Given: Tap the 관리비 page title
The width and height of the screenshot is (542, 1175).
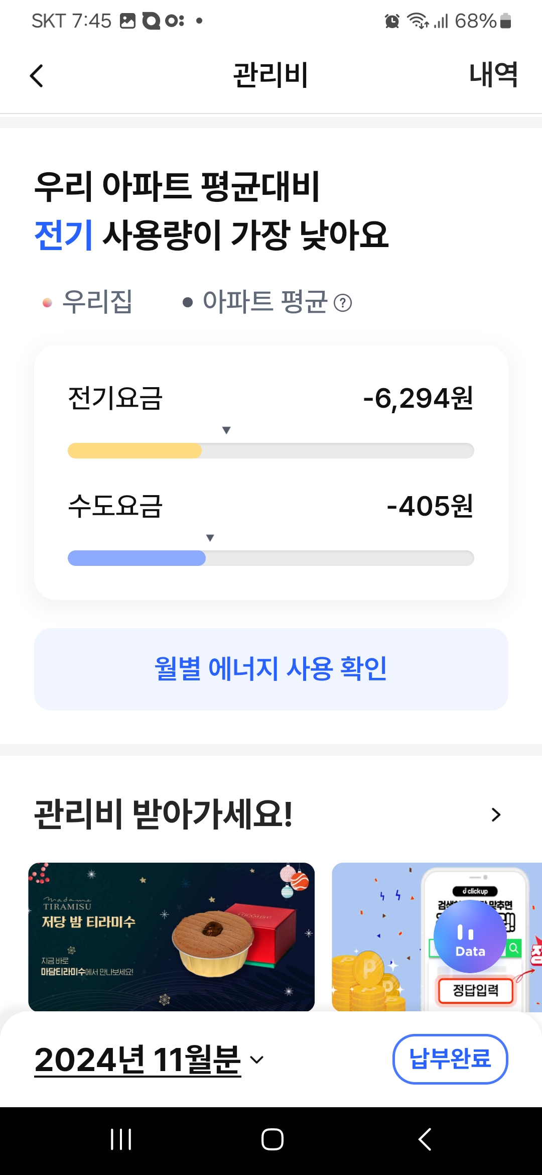Looking at the screenshot, I should 270,75.
